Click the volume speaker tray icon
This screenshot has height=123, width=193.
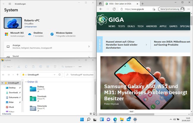(174, 119)
